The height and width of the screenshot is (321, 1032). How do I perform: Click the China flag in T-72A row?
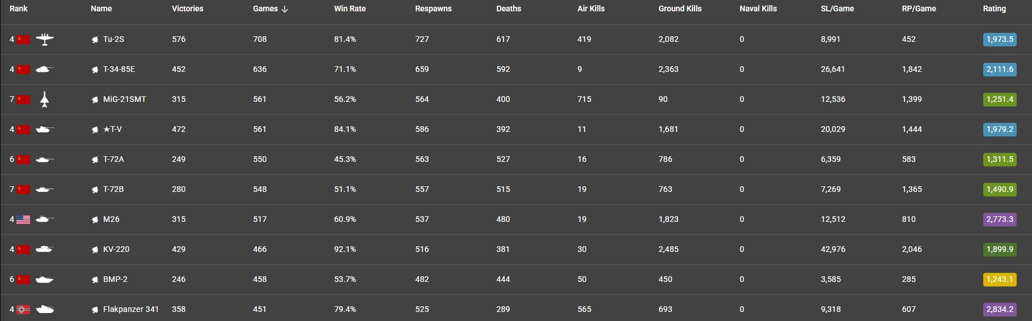point(23,159)
